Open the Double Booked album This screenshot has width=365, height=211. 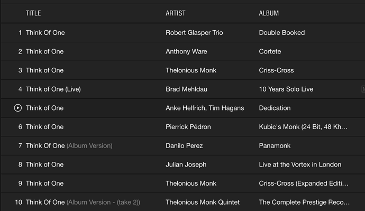[x=281, y=33]
